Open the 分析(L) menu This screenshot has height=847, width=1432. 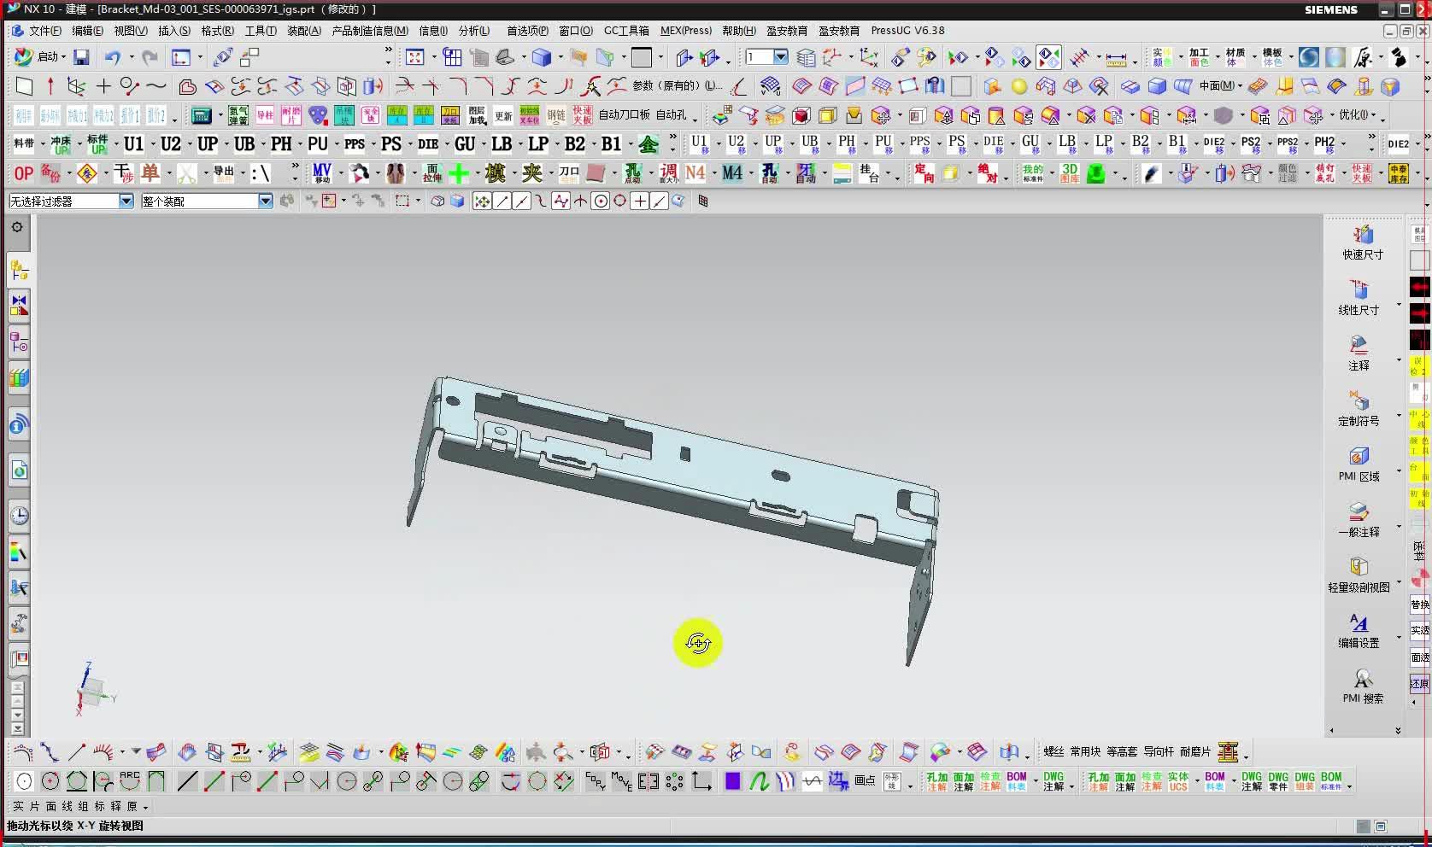(474, 31)
